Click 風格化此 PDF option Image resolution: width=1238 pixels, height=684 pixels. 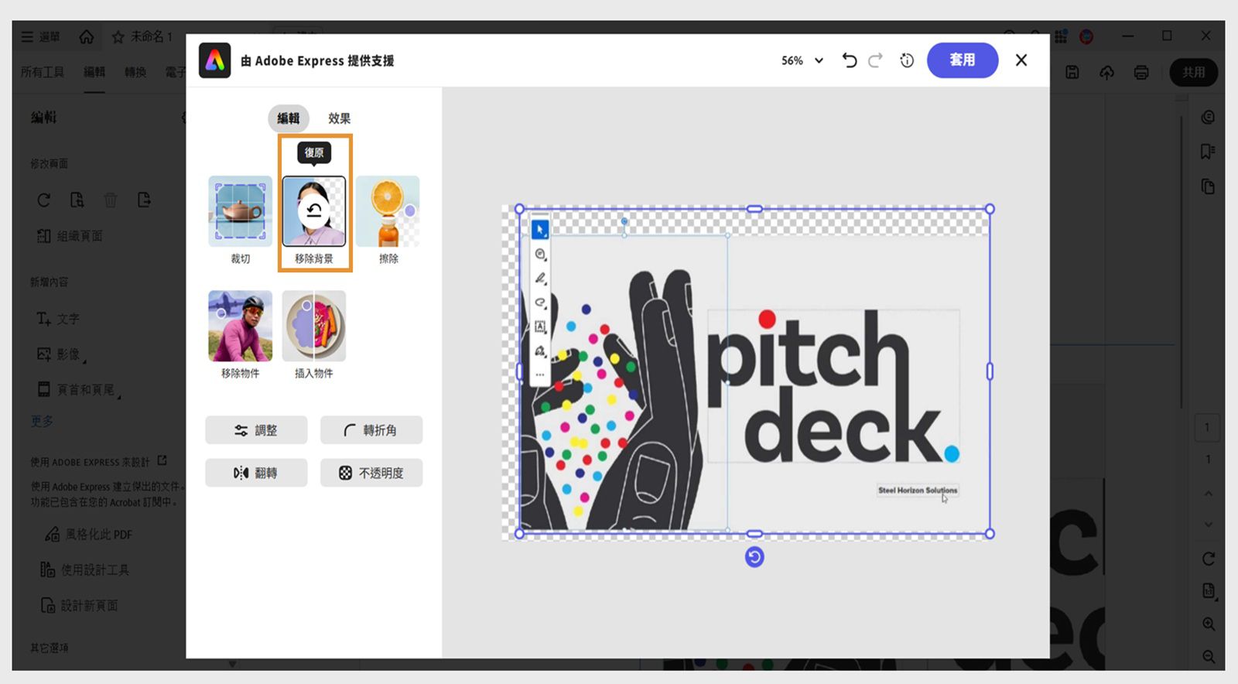88,535
